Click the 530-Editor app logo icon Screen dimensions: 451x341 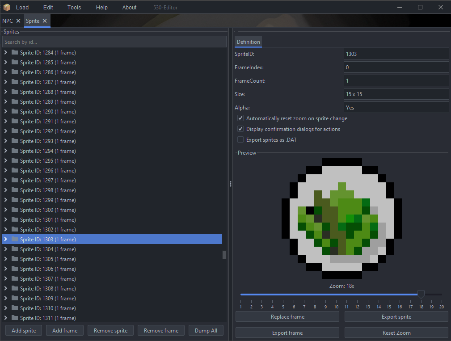pyautogui.click(x=7, y=7)
